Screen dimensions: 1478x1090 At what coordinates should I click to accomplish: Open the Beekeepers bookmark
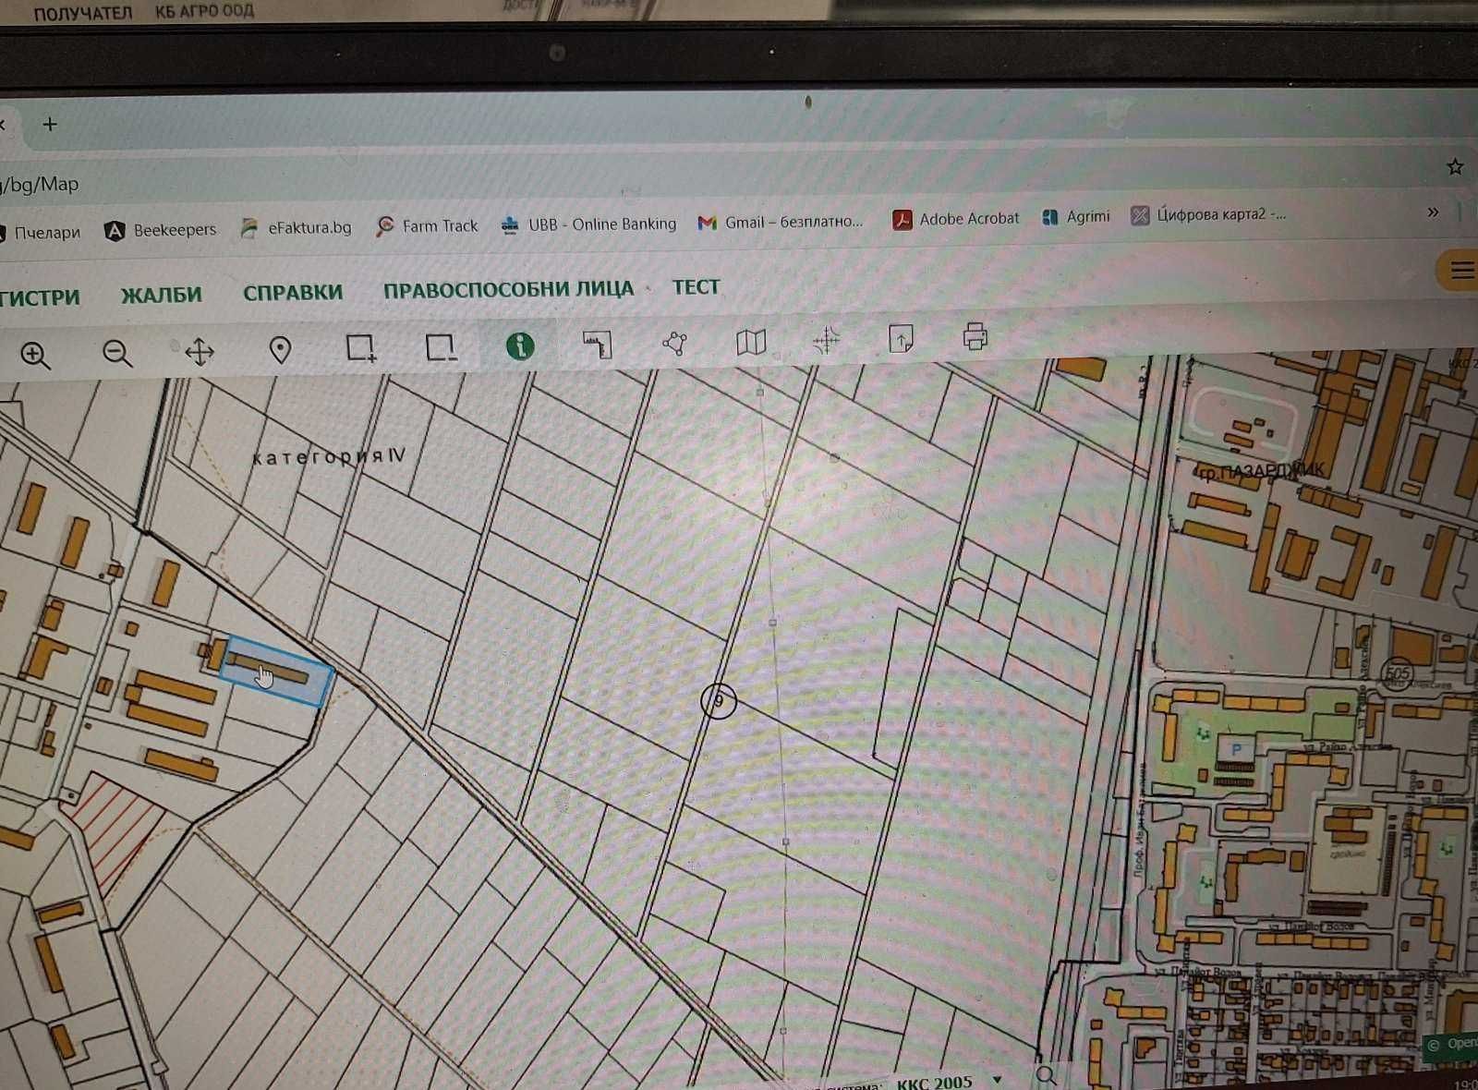point(161,229)
